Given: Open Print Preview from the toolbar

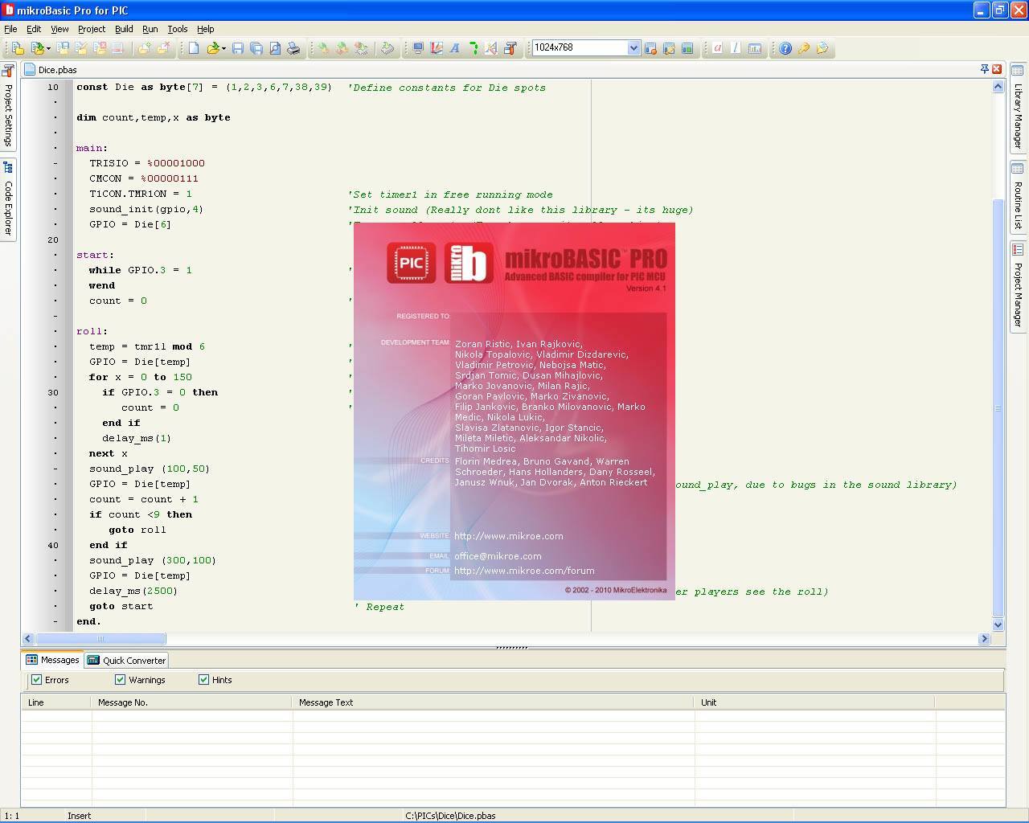Looking at the screenshot, I should 275,48.
